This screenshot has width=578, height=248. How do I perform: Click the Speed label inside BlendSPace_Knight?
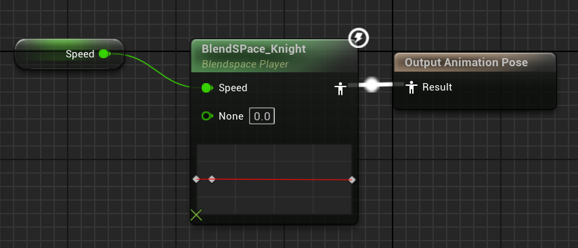click(x=233, y=88)
